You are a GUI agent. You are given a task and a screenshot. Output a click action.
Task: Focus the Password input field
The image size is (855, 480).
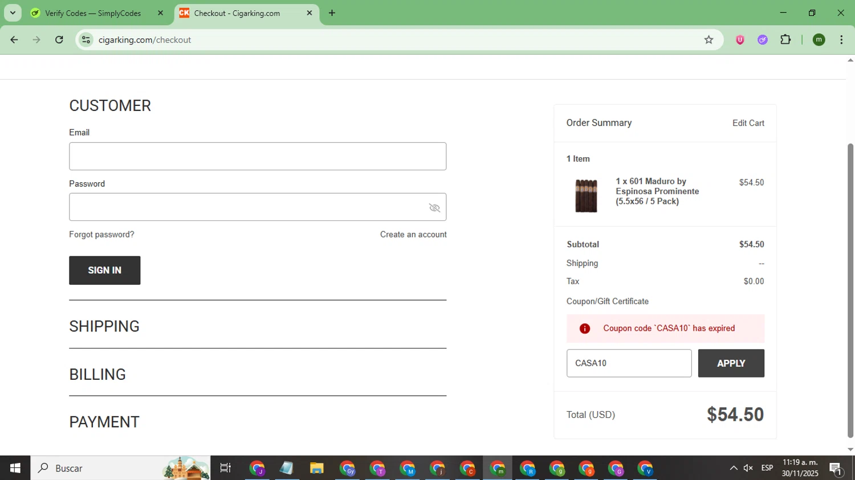(258, 207)
